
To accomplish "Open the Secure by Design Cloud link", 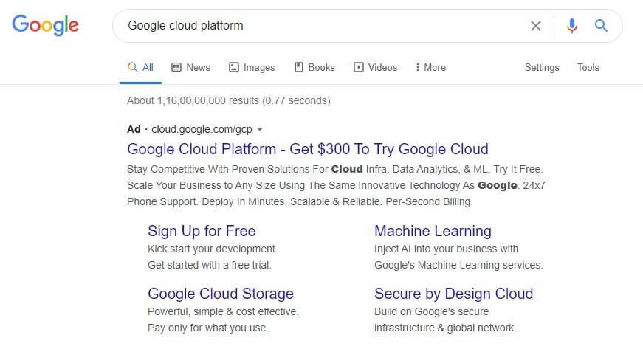I will pyautogui.click(x=453, y=294).
